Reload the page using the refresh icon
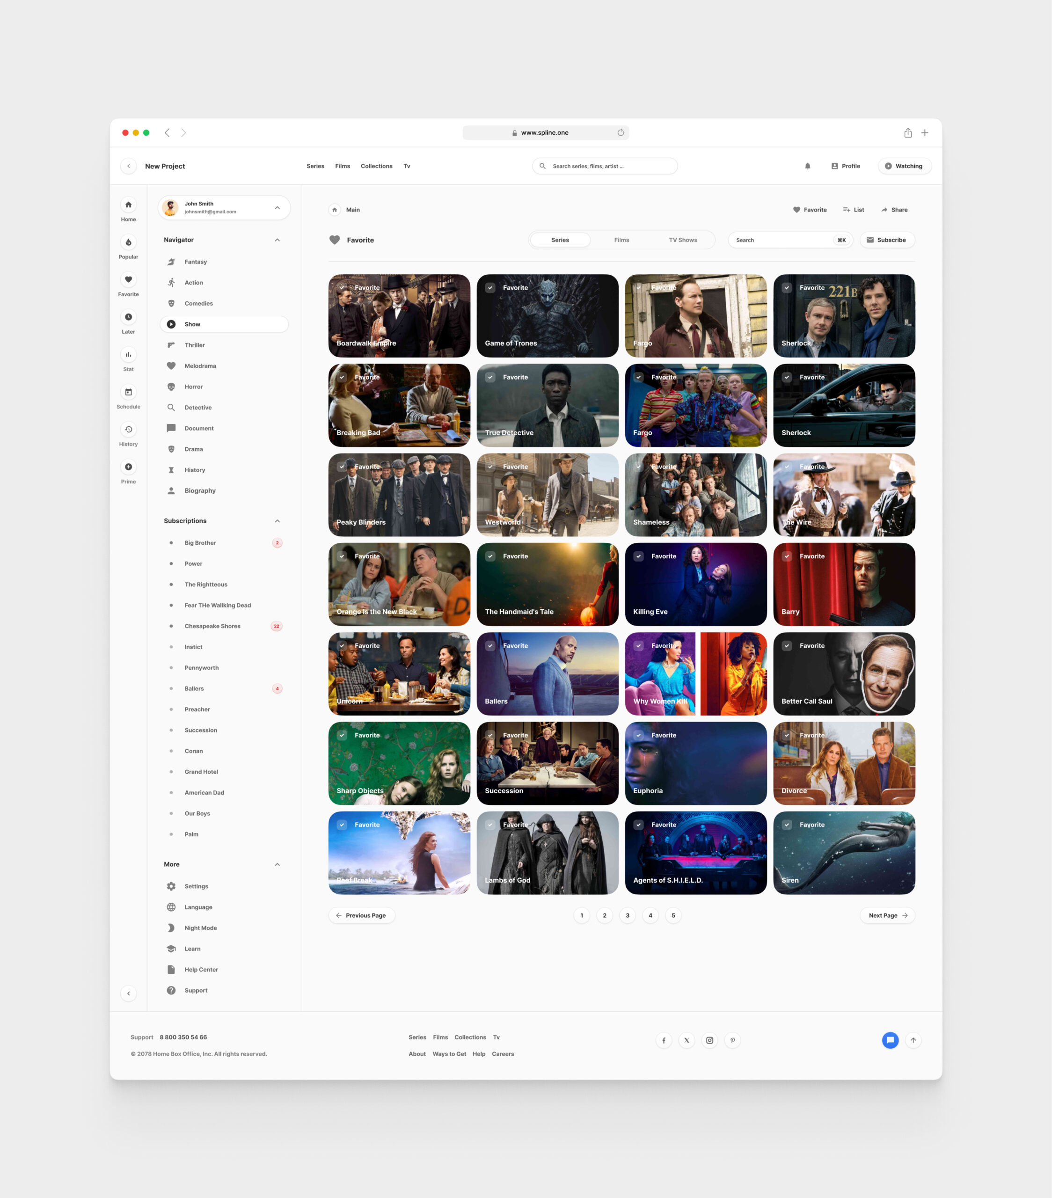The width and height of the screenshot is (1052, 1198). (621, 132)
